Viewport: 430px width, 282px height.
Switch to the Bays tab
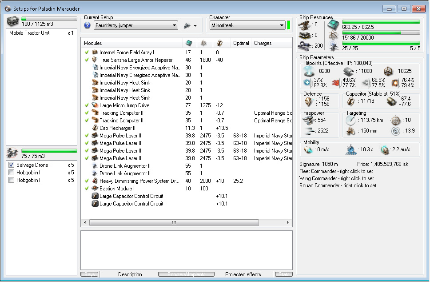(x=89, y=274)
